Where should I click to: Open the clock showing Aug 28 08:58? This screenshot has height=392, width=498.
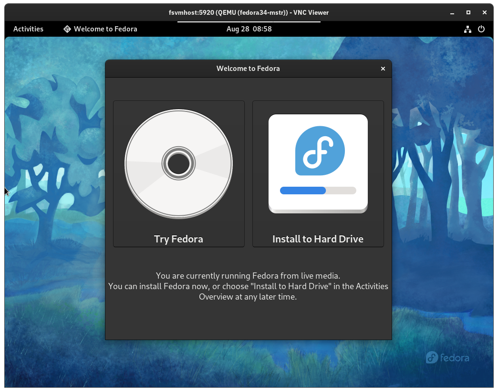(249, 29)
